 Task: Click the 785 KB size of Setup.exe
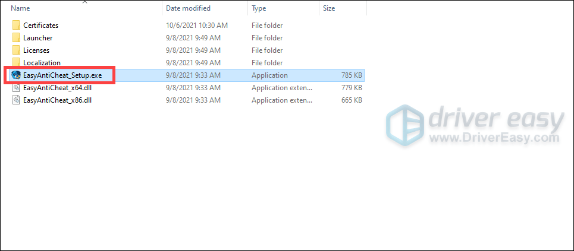point(351,75)
